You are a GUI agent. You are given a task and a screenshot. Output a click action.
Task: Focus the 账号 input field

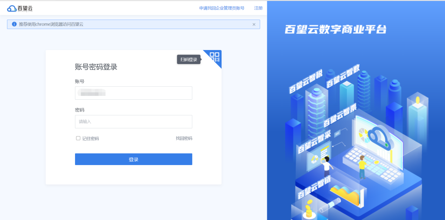(134, 93)
